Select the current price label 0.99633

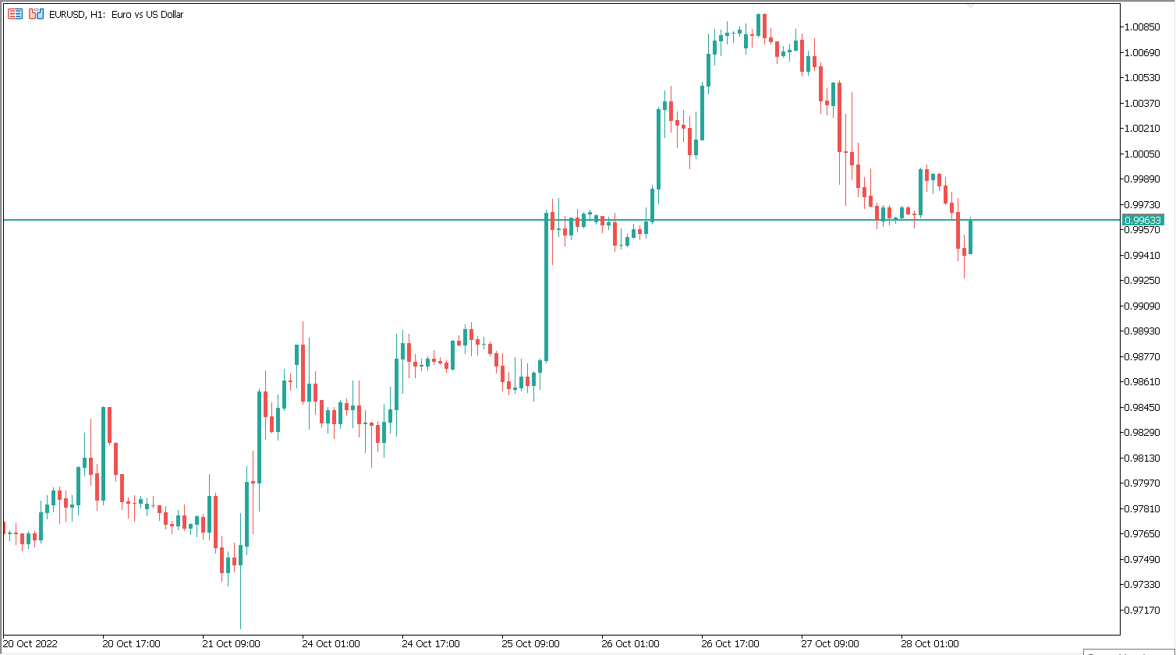(x=1142, y=221)
